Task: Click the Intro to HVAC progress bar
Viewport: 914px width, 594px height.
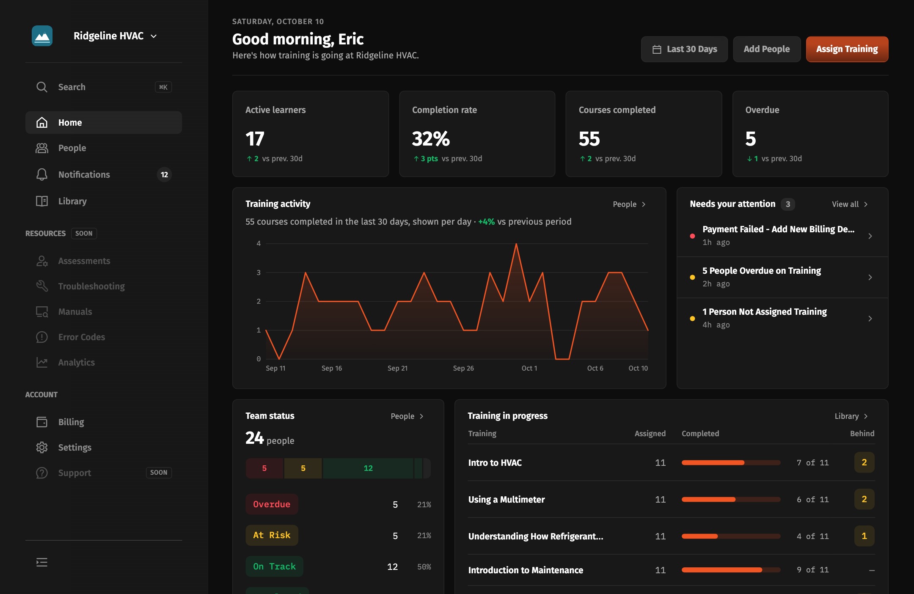Action: (731, 463)
